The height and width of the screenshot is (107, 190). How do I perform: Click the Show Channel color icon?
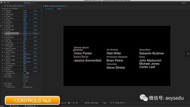[74, 103]
